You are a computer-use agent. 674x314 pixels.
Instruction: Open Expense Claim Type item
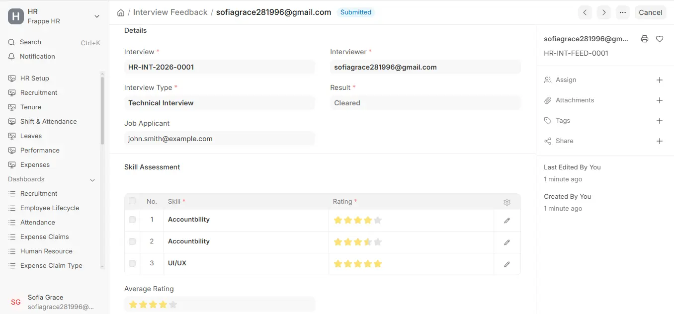click(x=51, y=266)
